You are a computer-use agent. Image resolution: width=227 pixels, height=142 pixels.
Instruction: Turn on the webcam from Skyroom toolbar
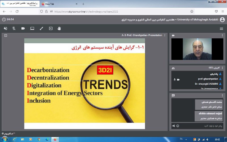pyautogui.click(x=23, y=28)
